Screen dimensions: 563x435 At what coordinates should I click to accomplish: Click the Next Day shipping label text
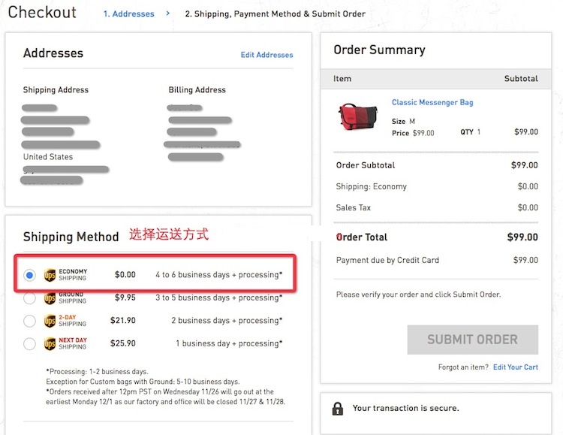73,343
